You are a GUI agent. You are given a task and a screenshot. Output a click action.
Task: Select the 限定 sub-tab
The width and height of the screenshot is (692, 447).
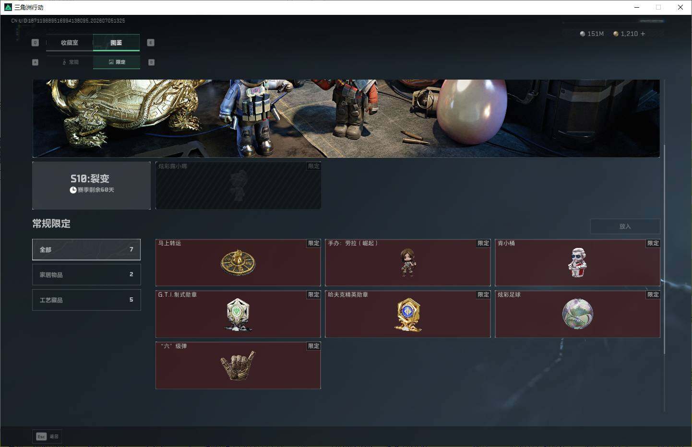coord(117,62)
